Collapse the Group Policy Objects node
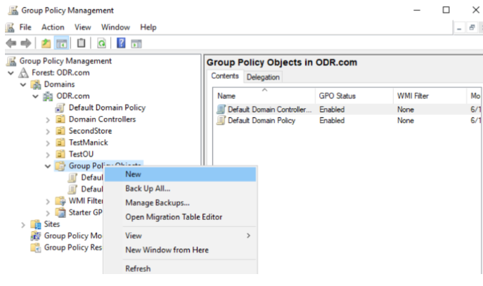 [48, 167]
